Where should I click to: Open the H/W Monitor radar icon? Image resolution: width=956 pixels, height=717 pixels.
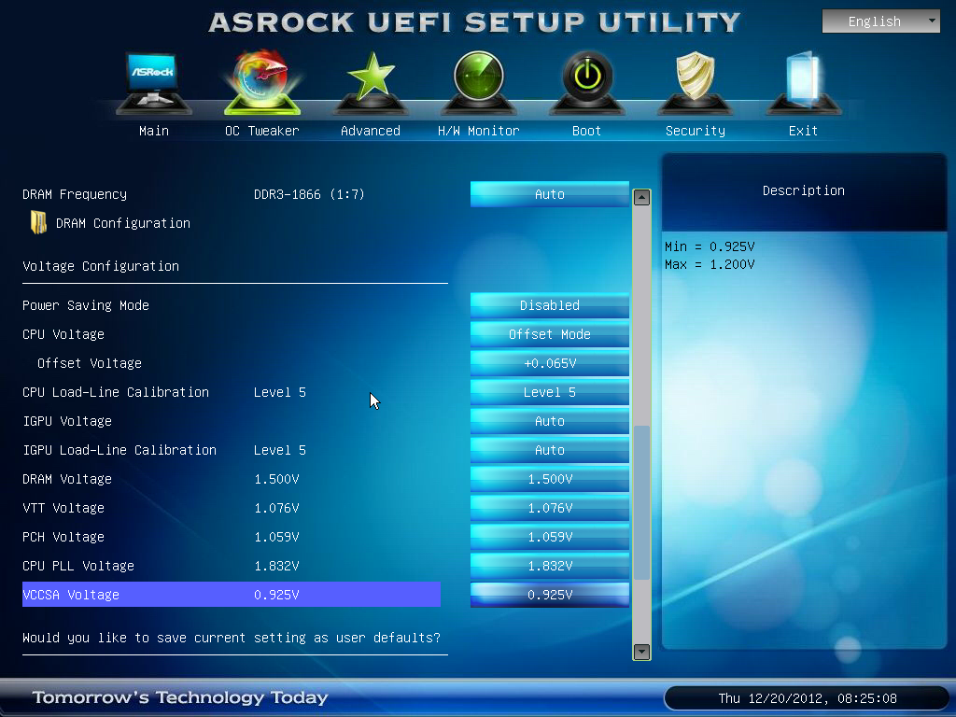(479, 82)
